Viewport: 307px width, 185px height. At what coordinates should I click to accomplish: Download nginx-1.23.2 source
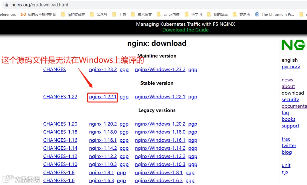point(103,69)
